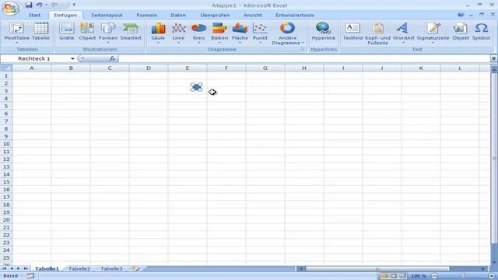Insert a Kreis pie chart

click(199, 32)
